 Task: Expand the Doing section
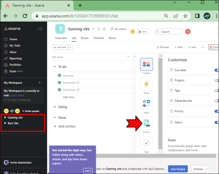pyautogui.click(x=55, y=107)
